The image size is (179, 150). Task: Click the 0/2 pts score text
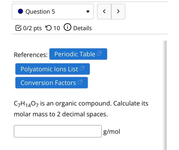(32, 28)
